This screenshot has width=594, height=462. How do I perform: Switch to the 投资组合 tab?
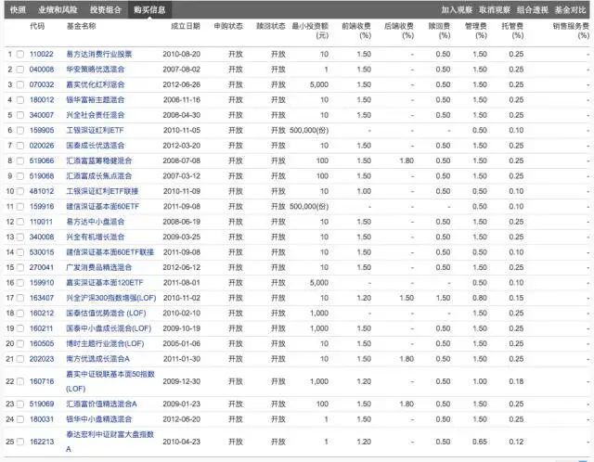[105, 10]
